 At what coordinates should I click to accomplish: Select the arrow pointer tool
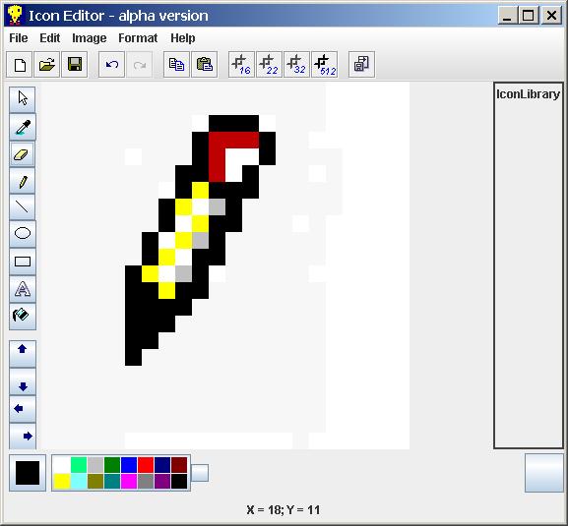(23, 99)
